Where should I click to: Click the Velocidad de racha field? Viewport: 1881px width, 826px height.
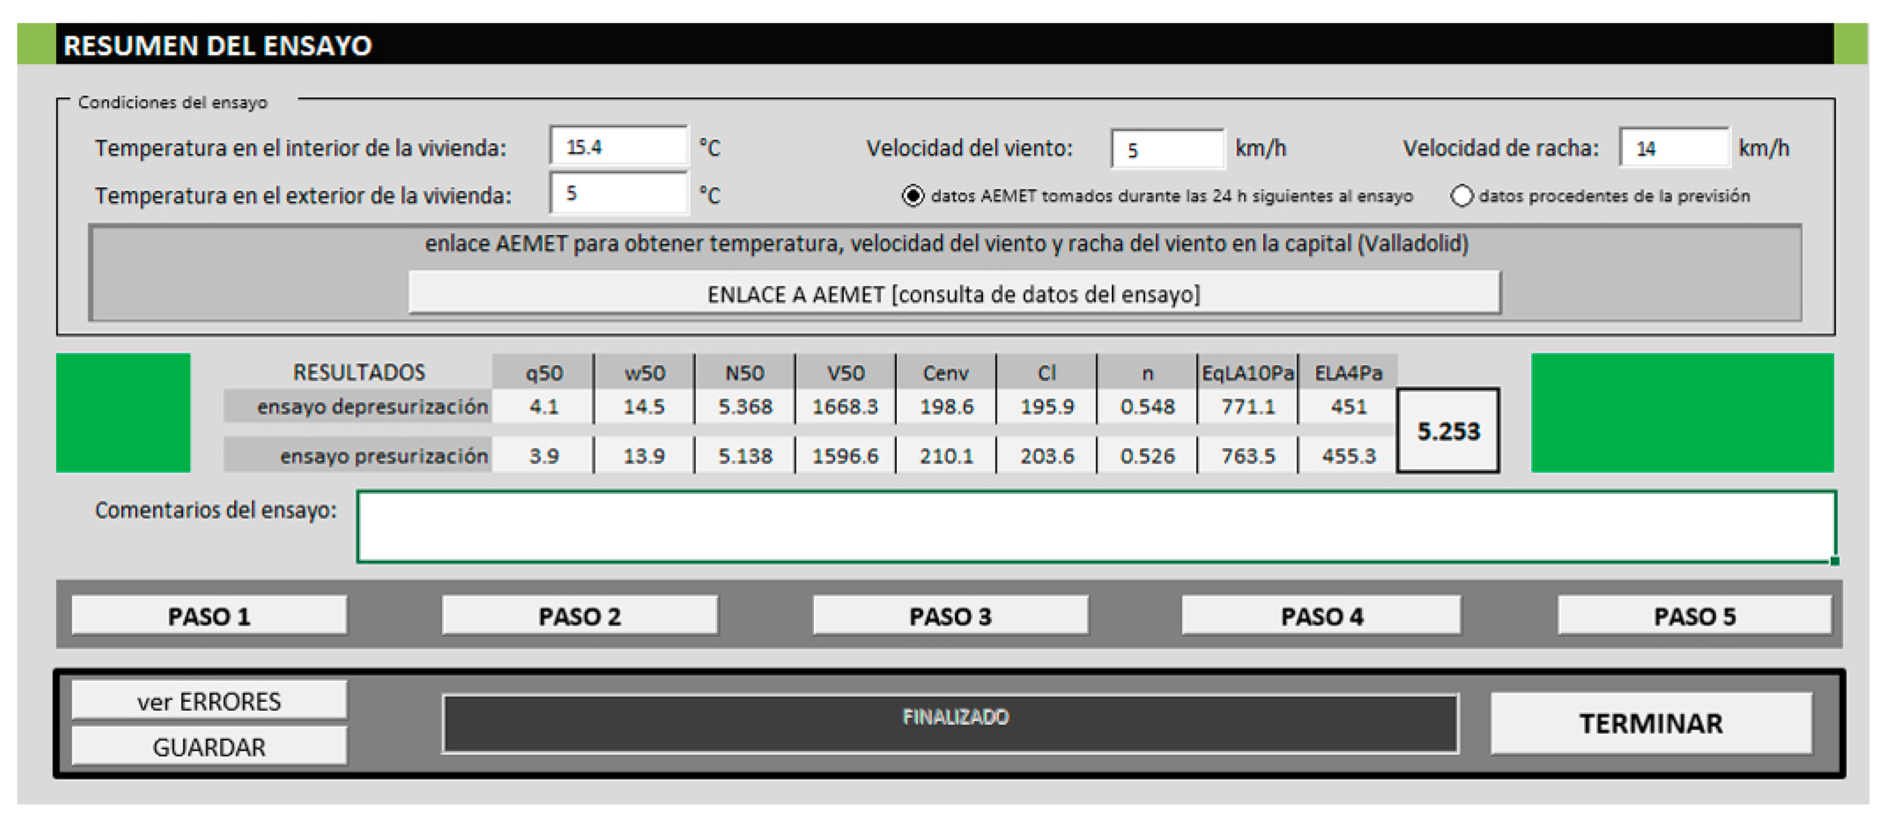coord(1674,148)
